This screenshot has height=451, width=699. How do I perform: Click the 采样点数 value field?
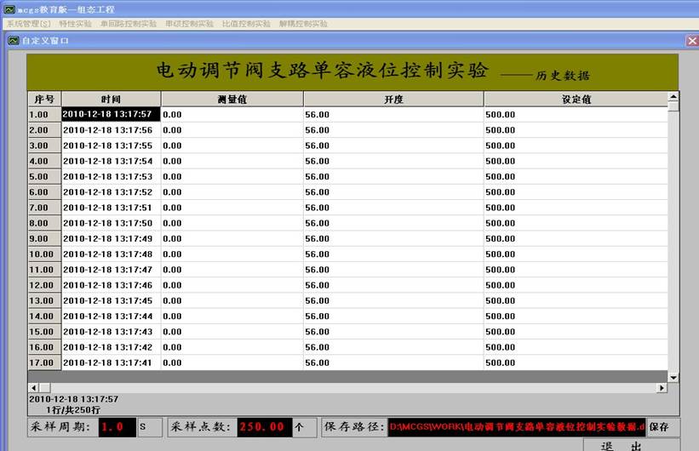(263, 427)
